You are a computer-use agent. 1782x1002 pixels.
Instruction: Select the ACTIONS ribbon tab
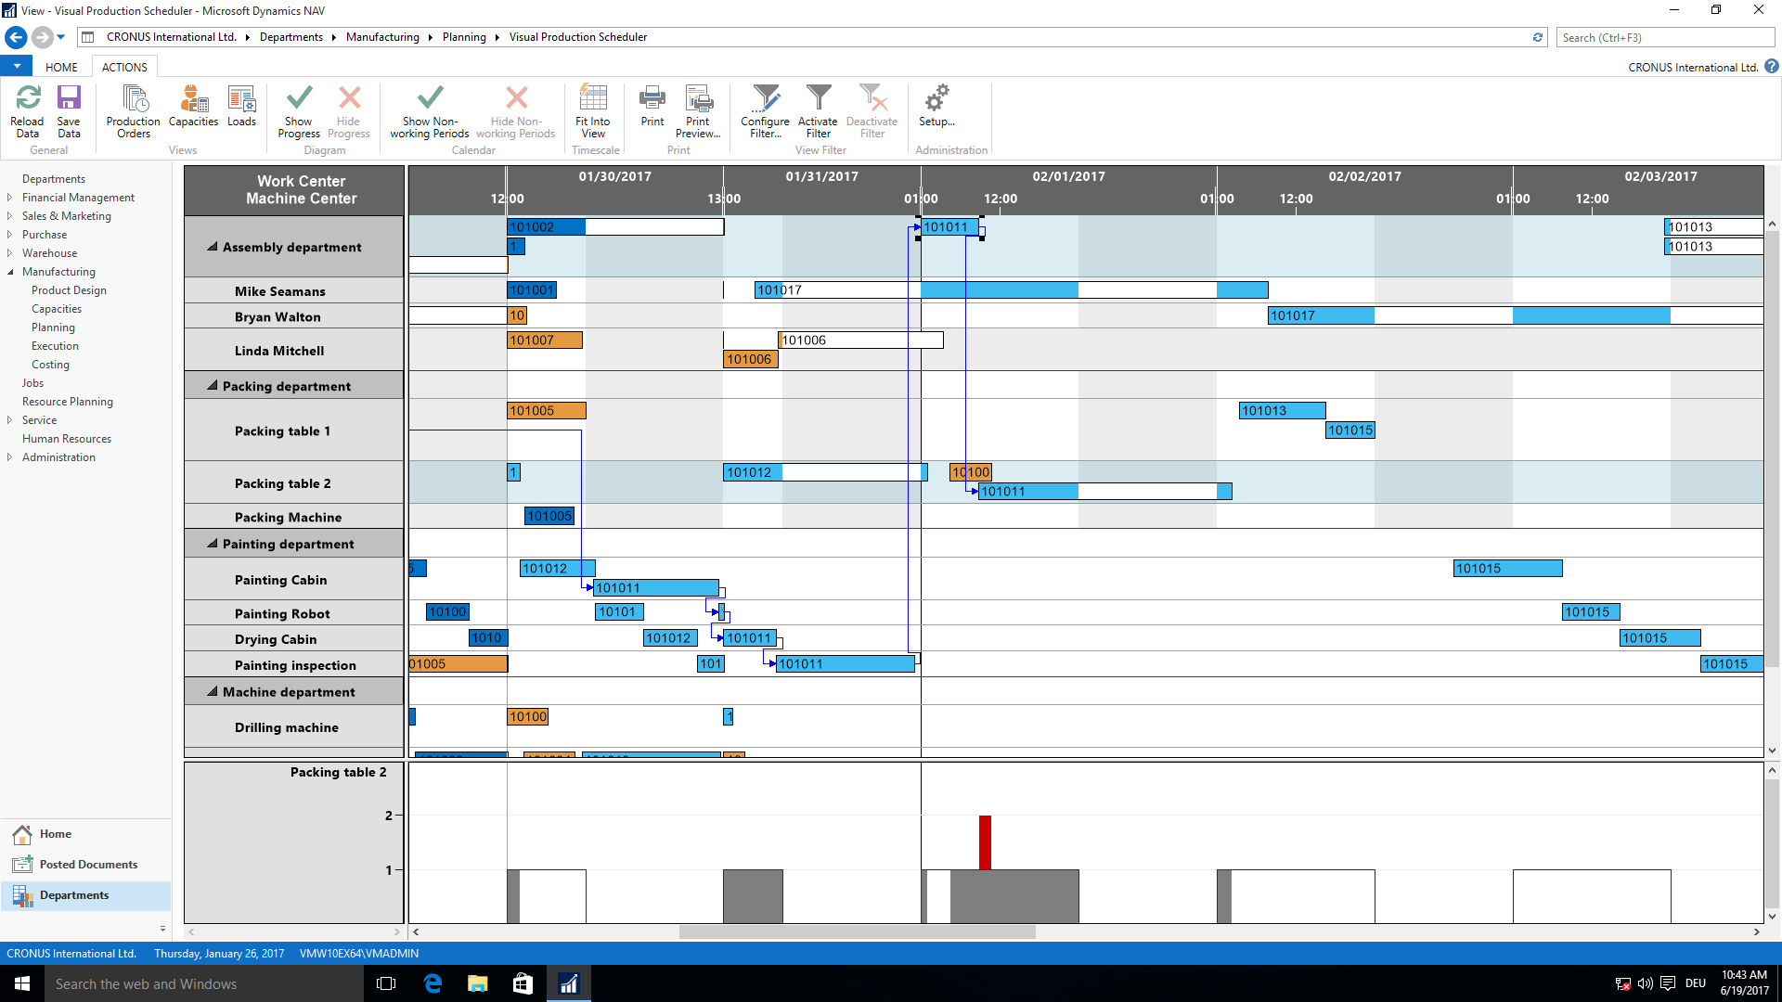click(x=125, y=66)
